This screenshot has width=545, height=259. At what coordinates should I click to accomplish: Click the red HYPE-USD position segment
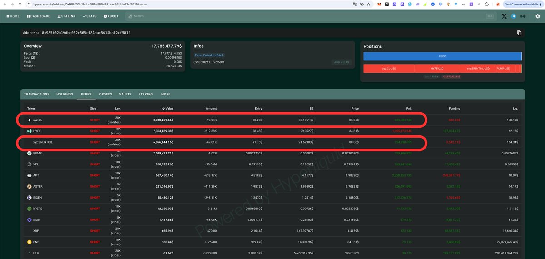click(437, 69)
